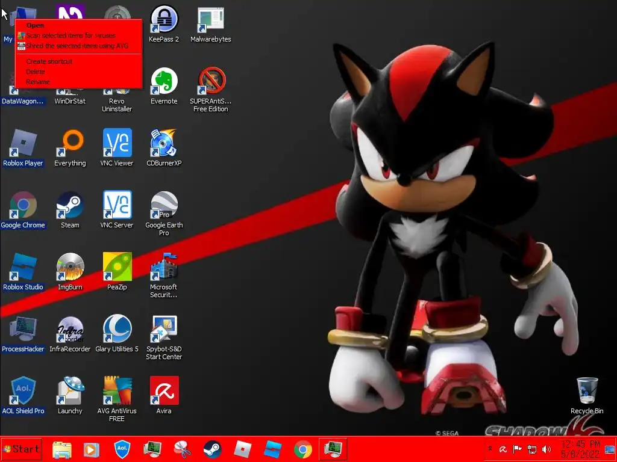
Task: Open the Everything search shortcut
Action: pyautogui.click(x=70, y=148)
